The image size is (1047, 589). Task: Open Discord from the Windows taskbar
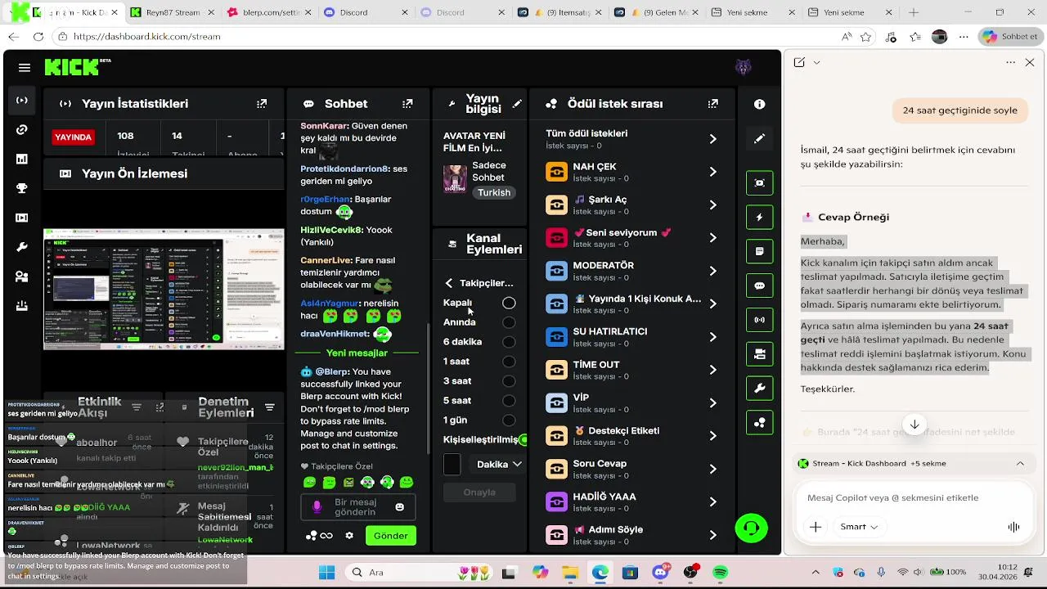[661, 573]
